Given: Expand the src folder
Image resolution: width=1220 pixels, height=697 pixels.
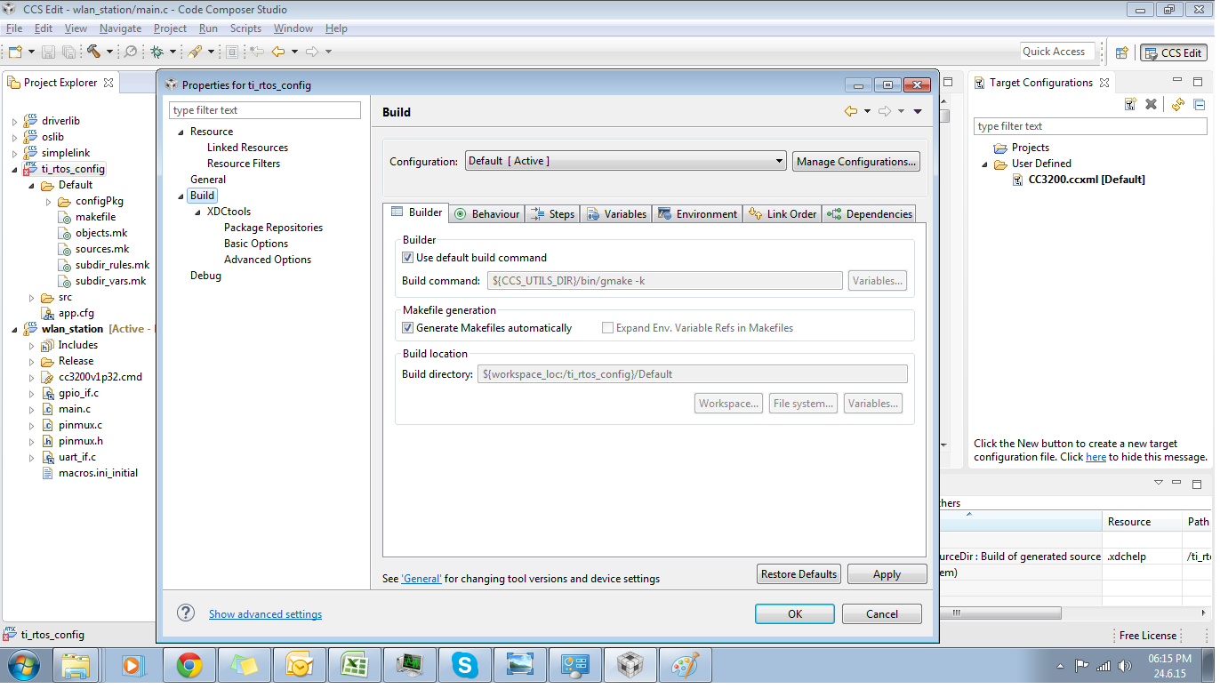Looking at the screenshot, I should click(31, 297).
